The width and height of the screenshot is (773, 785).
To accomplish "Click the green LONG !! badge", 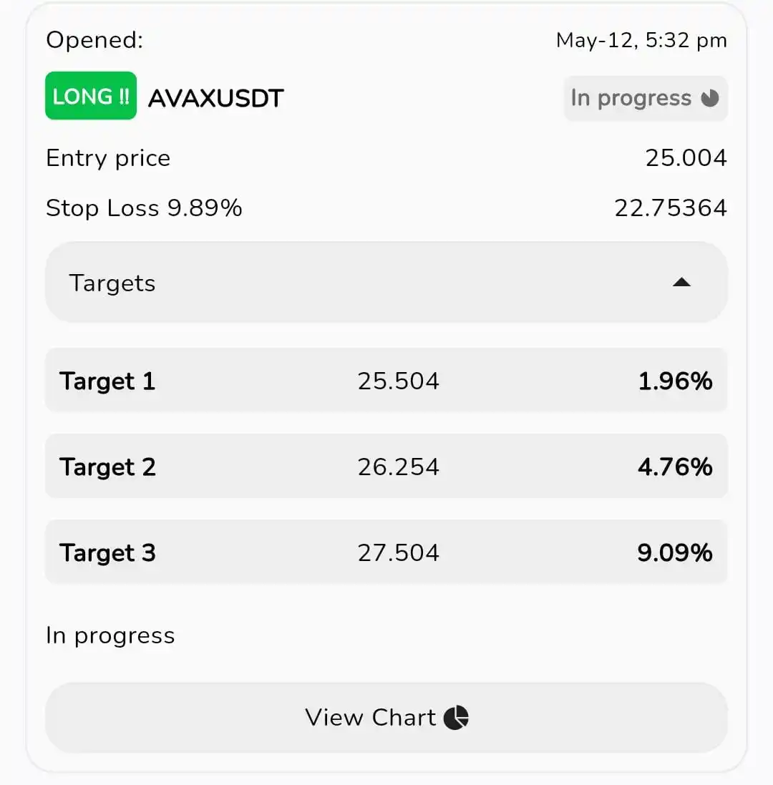I will pos(91,96).
